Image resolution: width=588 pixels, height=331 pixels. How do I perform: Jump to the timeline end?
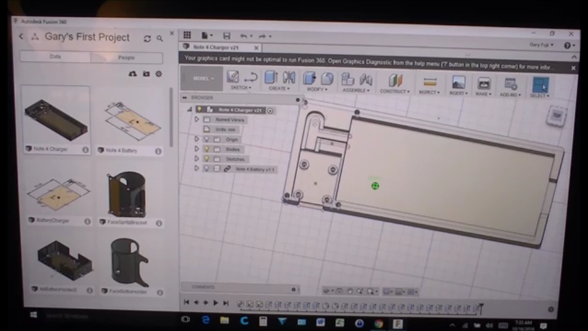(x=226, y=303)
